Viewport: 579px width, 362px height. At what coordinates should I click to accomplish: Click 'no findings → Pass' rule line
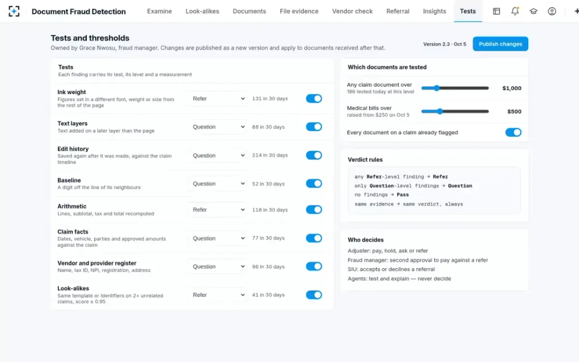382,195
